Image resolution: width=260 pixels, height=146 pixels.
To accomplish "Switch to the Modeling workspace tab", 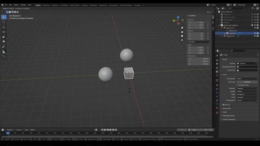I will [46, 5].
